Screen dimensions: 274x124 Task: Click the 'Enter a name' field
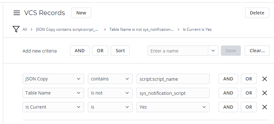tap(178, 51)
